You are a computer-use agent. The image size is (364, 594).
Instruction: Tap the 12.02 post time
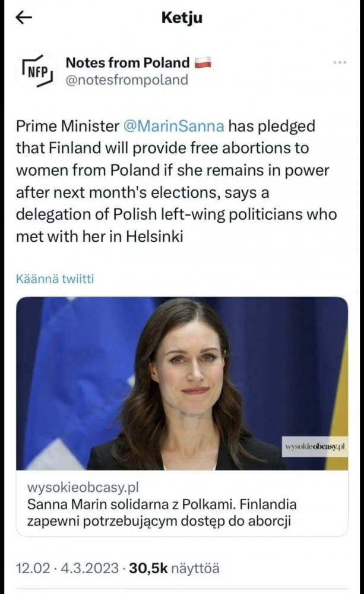[32, 568]
